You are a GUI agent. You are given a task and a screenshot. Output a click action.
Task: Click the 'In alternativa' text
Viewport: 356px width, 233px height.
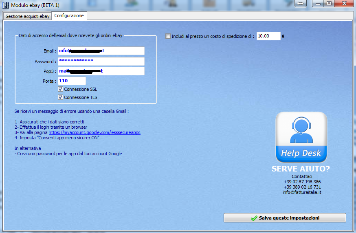coord(28,148)
